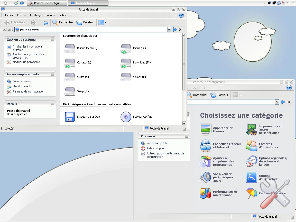This screenshot has width=296, height=222.
Task: Click the circle start button on top panel
Action: click(5, 3)
